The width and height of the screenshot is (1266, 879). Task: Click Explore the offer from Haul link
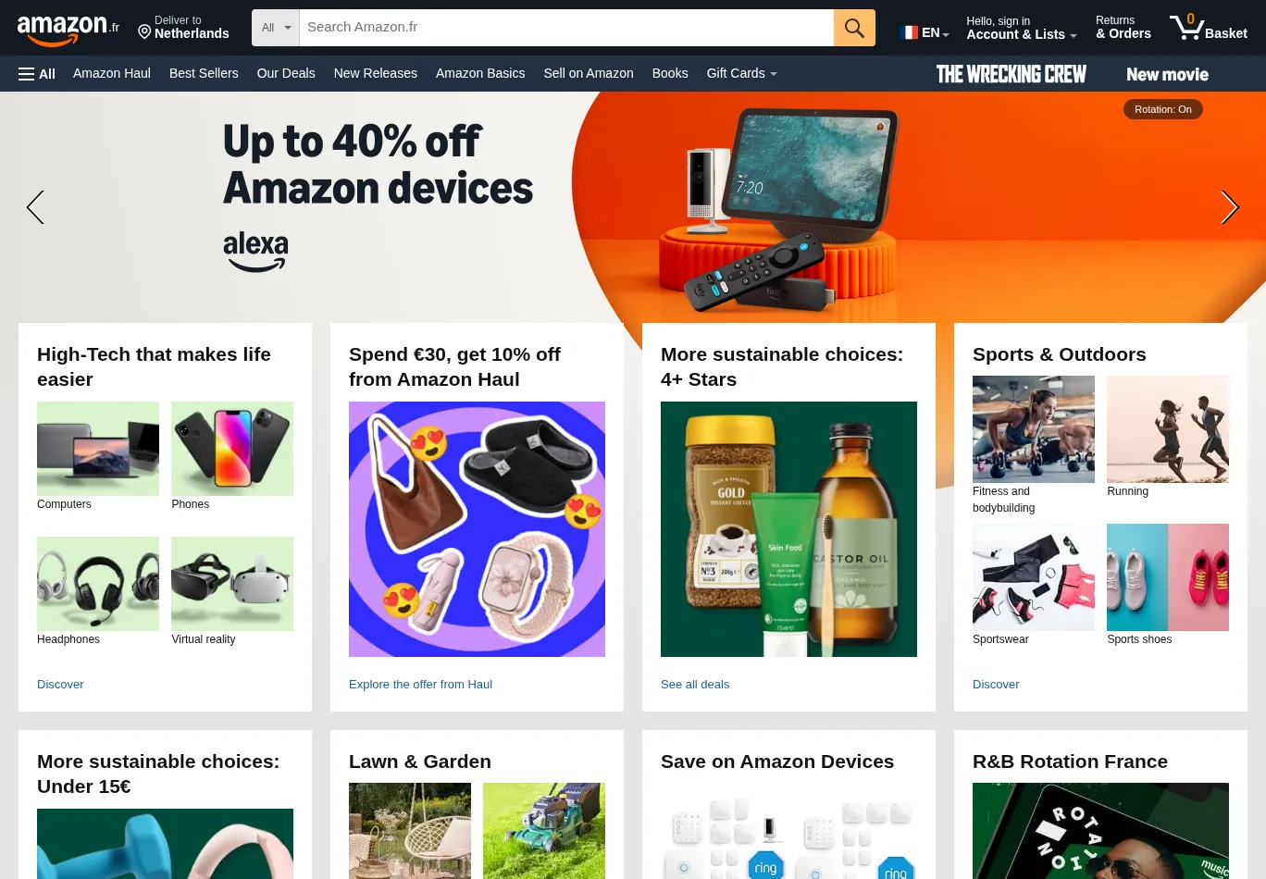(420, 685)
